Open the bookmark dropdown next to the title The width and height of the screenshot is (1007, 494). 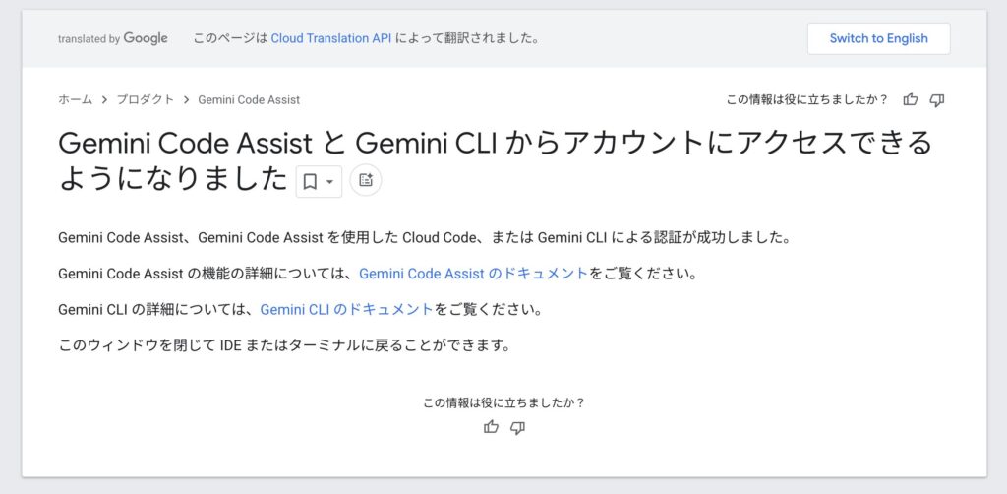click(319, 181)
